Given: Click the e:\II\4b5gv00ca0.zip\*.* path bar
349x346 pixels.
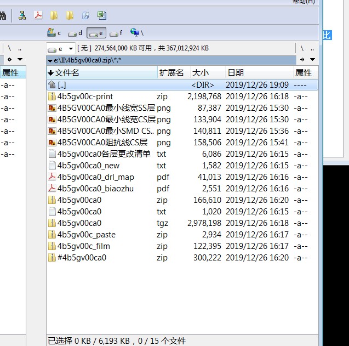Looking at the screenshot, I should pyautogui.click(x=171, y=60).
